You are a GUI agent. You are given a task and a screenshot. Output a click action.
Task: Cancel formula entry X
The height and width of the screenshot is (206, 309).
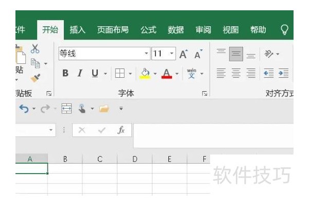click(x=82, y=130)
